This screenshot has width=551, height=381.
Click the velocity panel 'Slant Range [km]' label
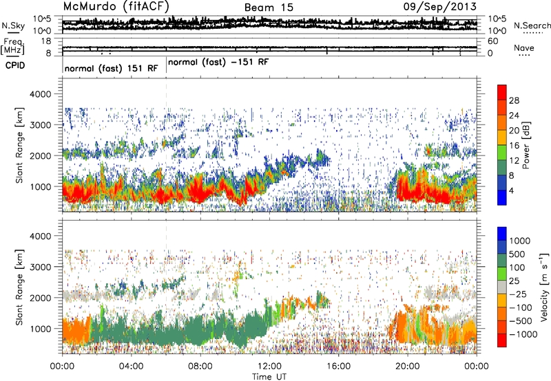click(19, 287)
